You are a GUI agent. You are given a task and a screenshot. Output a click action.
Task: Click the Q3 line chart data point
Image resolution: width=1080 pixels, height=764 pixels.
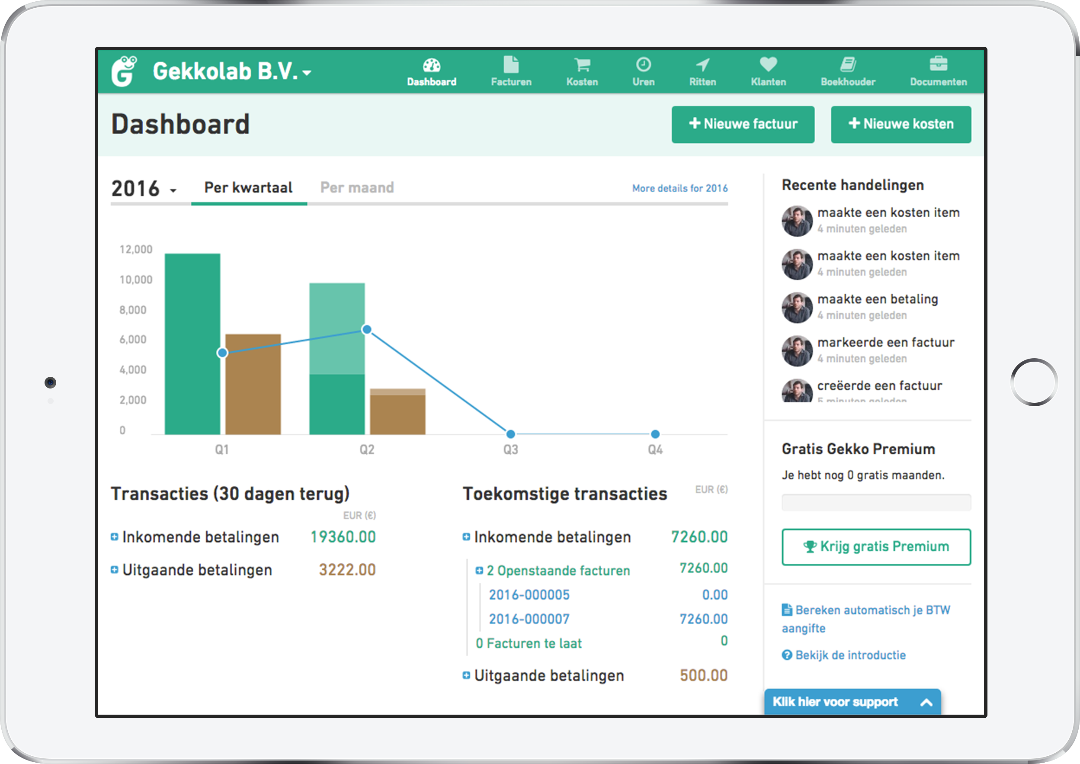(510, 434)
